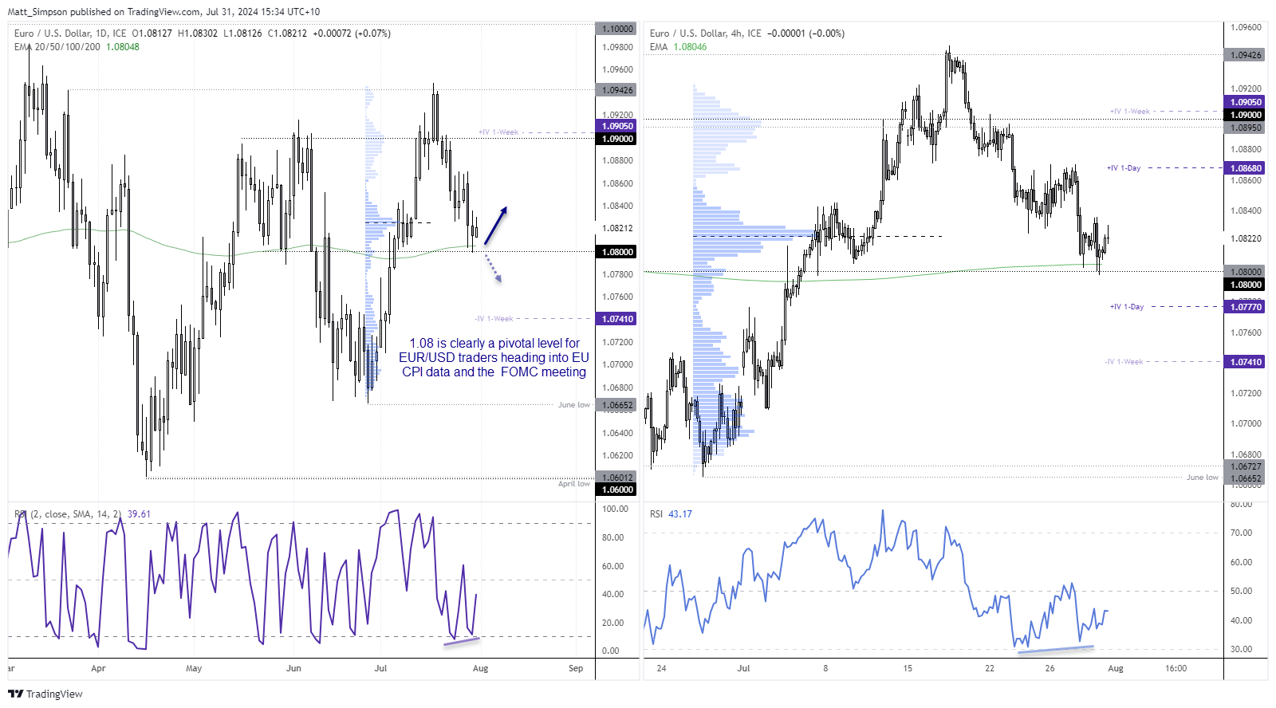Select the EMA 1.08046 legend on 4h chart
This screenshot has height=708, width=1276.
click(678, 47)
